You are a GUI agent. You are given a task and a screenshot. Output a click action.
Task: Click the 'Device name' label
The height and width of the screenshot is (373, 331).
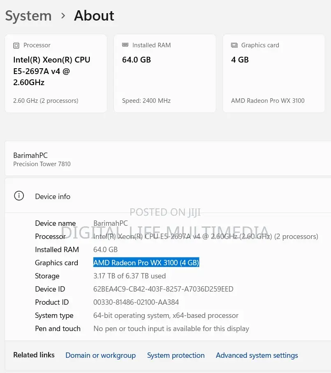(x=56, y=223)
